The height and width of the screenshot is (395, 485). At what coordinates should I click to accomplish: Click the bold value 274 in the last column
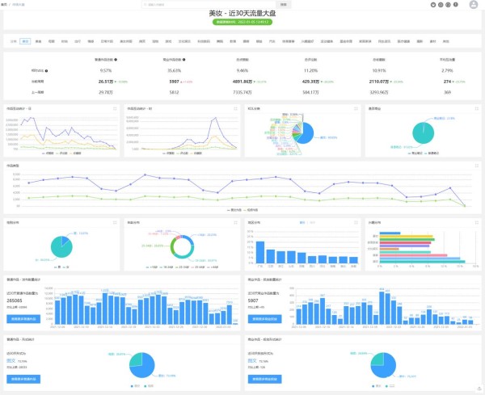[x=447, y=82]
